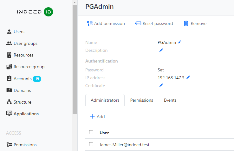Viewport: 234px width, 151px height.
Task: Click the Indeed ID logo
Action: [35, 12]
